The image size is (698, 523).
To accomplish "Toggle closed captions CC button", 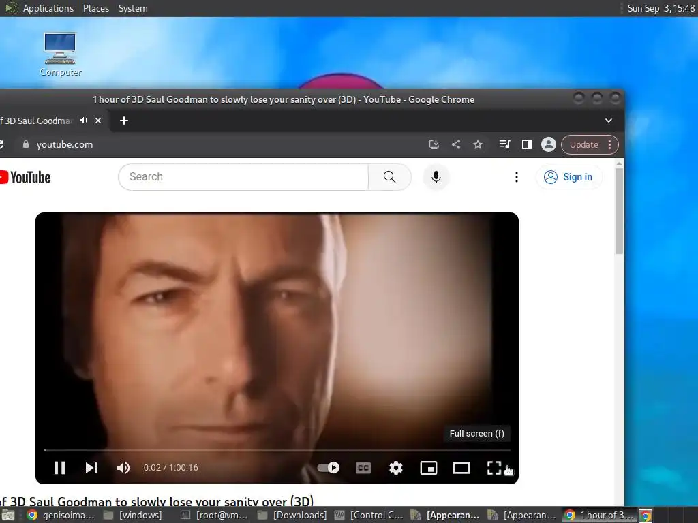I will (363, 468).
